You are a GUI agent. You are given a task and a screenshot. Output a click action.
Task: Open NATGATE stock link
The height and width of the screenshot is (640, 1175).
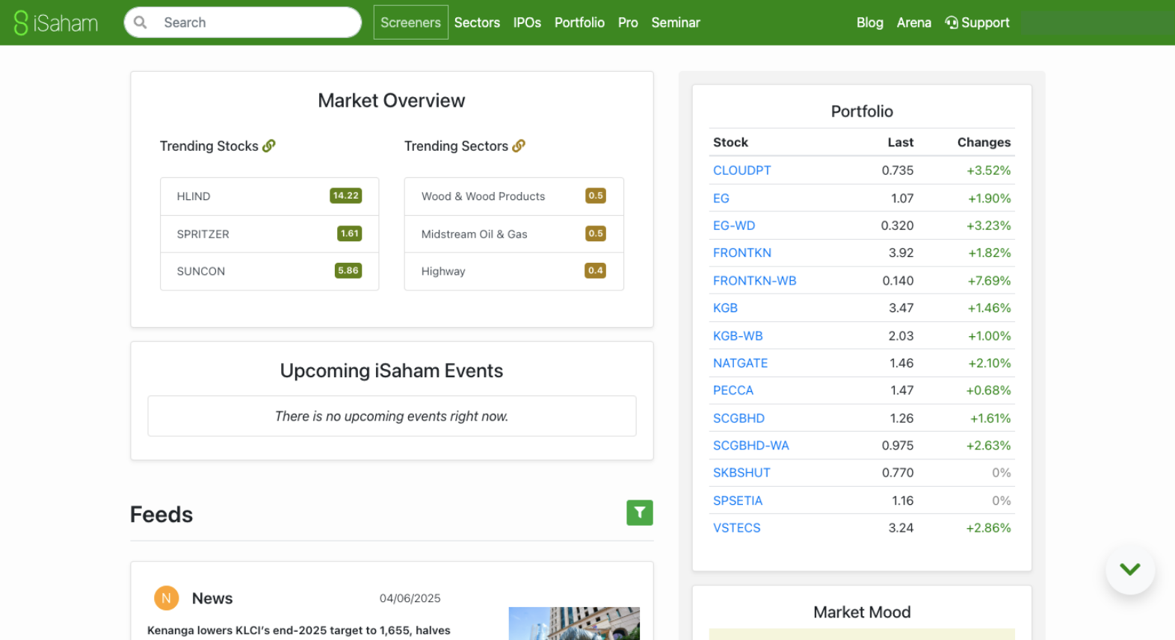click(740, 363)
